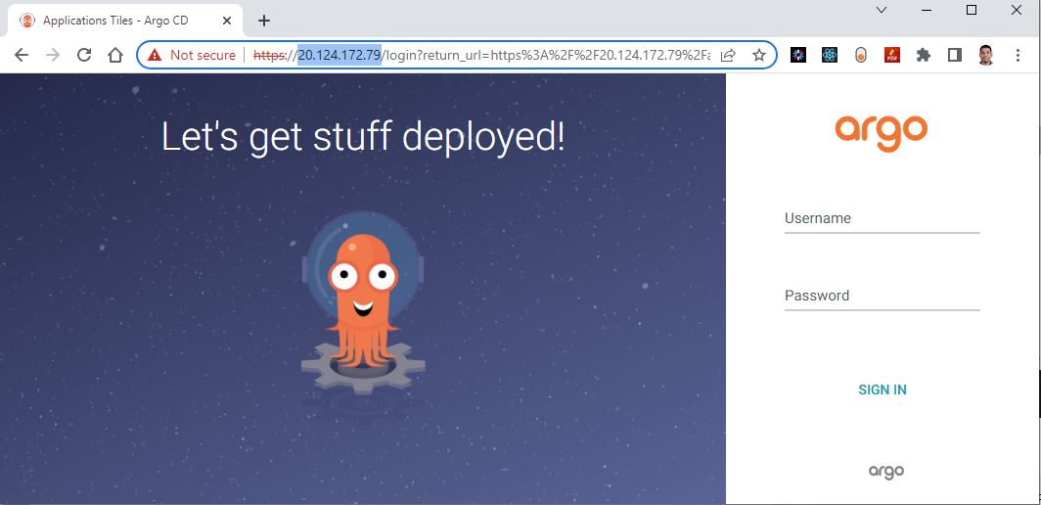Click the "Not secure" label text
This screenshot has height=505, width=1041.
(203, 55)
